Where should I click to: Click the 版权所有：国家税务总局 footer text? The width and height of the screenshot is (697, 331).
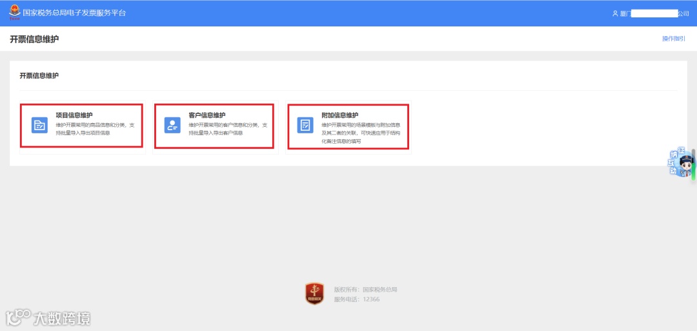(365, 290)
